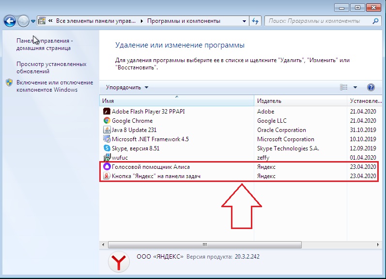Click install date '12.09.2019'
This screenshot has height=279, width=386.
pos(363,148)
